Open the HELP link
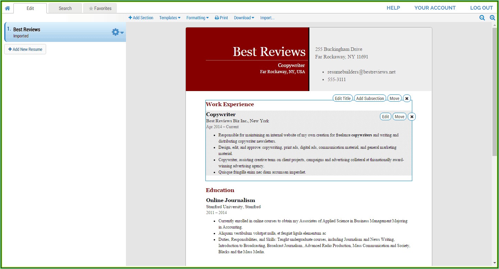Viewport: 499px width, 269px height. (393, 8)
